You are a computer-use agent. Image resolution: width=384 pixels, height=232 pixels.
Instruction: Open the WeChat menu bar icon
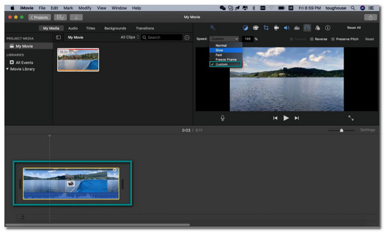222,8
